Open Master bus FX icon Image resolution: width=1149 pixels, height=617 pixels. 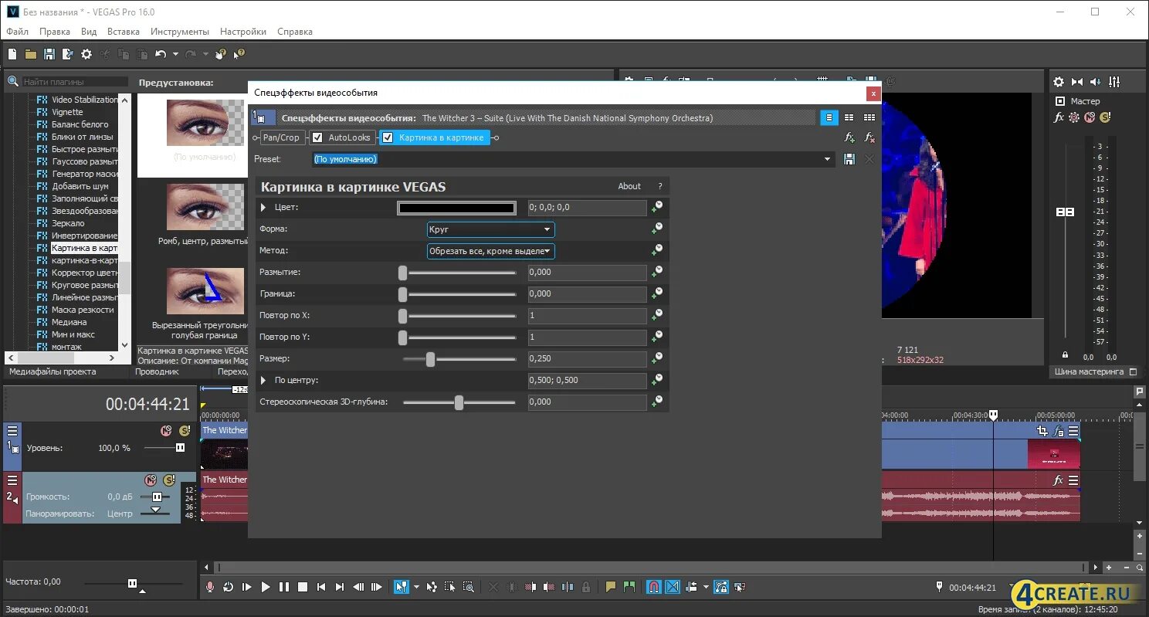pyautogui.click(x=1059, y=117)
